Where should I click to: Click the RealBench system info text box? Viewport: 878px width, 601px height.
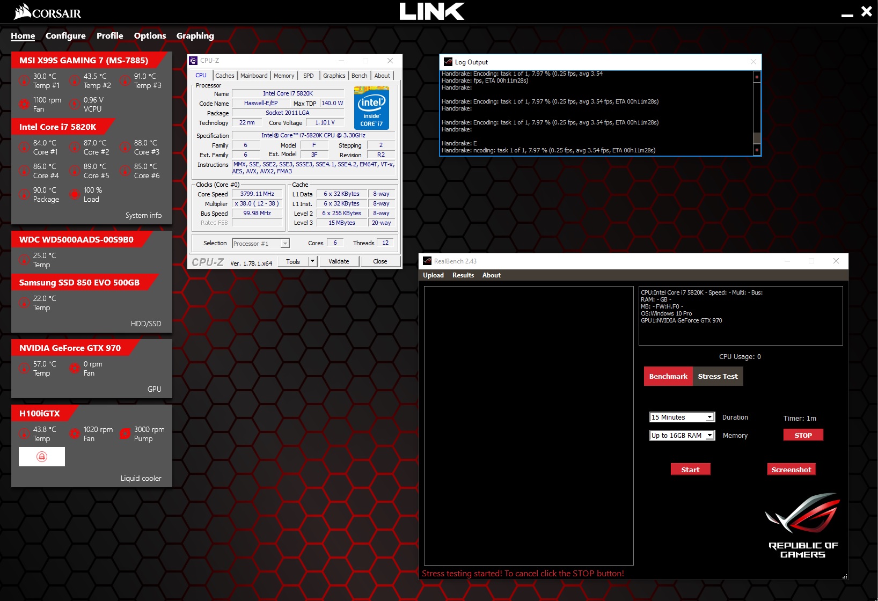pos(741,316)
